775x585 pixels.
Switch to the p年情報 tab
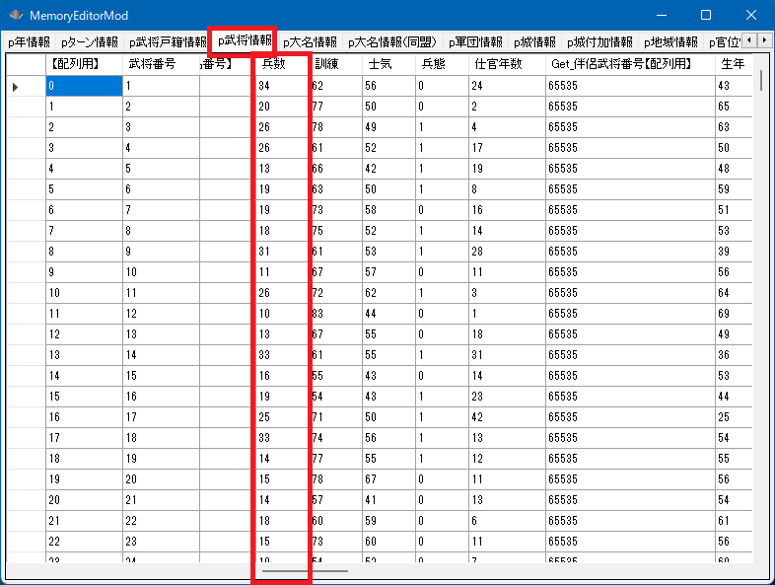pyautogui.click(x=29, y=42)
